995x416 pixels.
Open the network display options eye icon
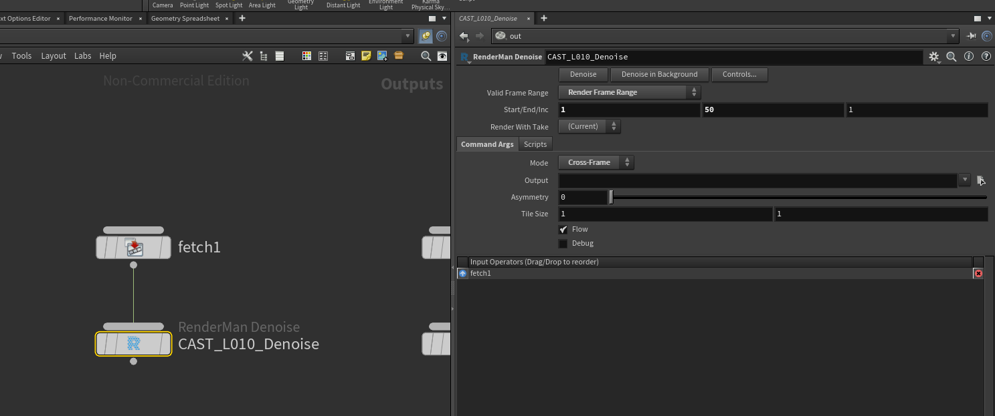(442, 56)
